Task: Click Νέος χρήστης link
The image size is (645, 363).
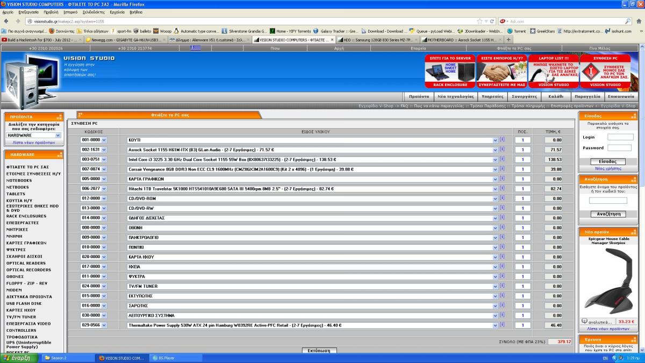Action: tap(607, 168)
